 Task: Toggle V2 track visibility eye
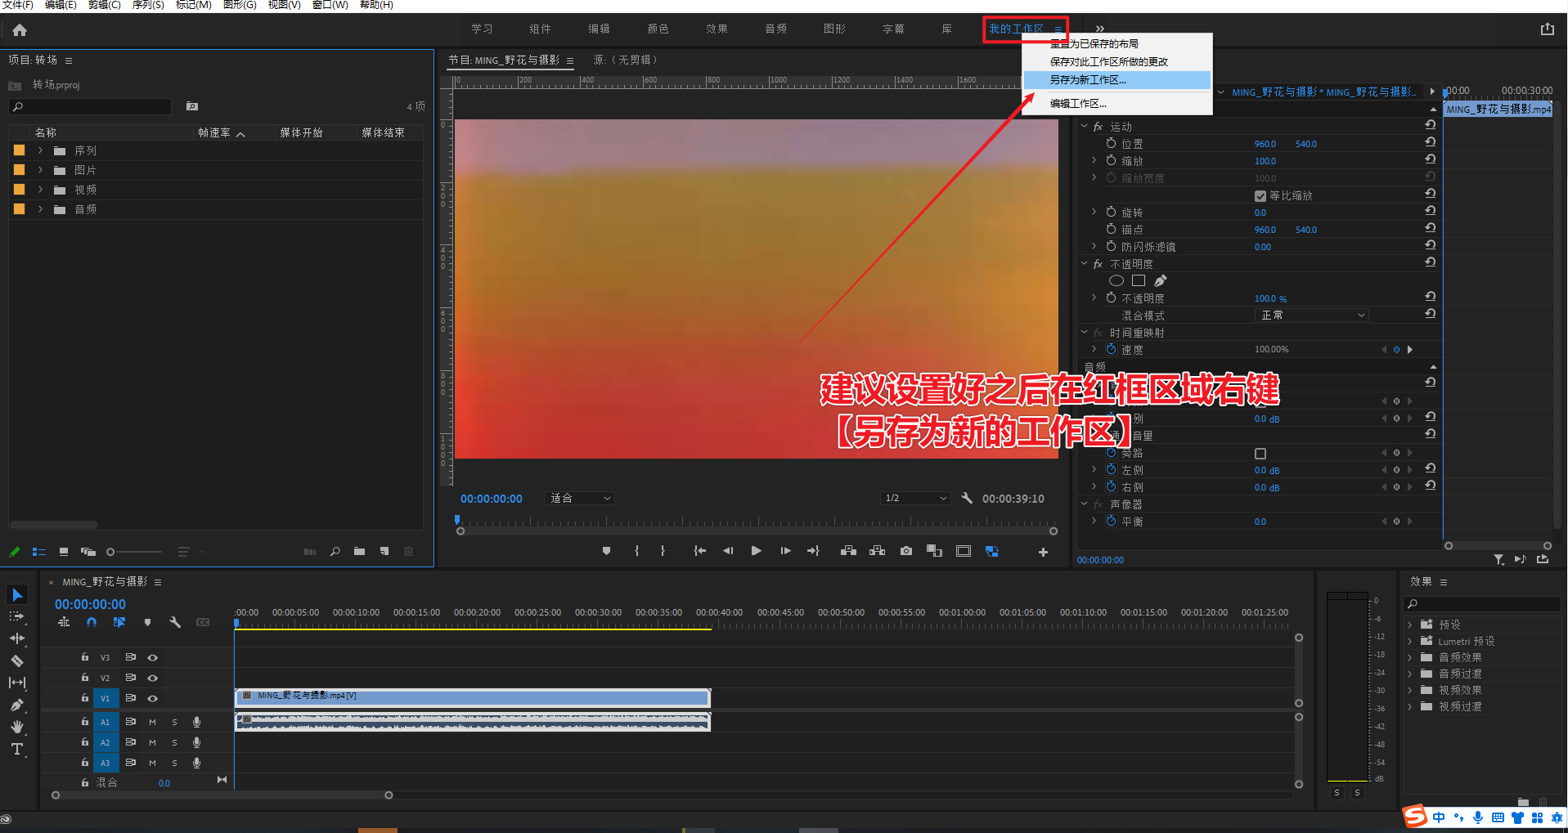[152, 678]
